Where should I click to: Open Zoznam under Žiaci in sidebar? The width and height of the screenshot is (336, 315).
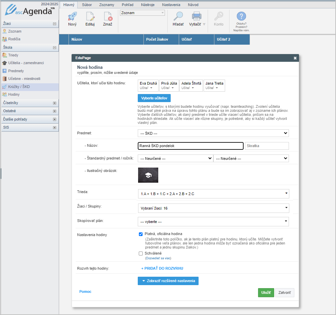[14, 31]
